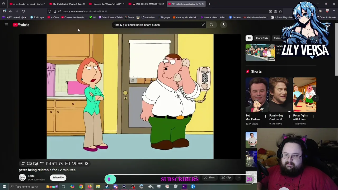
Task: Open the Kick bookmark
Action: [x=93, y=17]
